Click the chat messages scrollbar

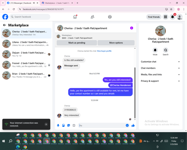(x=135, y=93)
